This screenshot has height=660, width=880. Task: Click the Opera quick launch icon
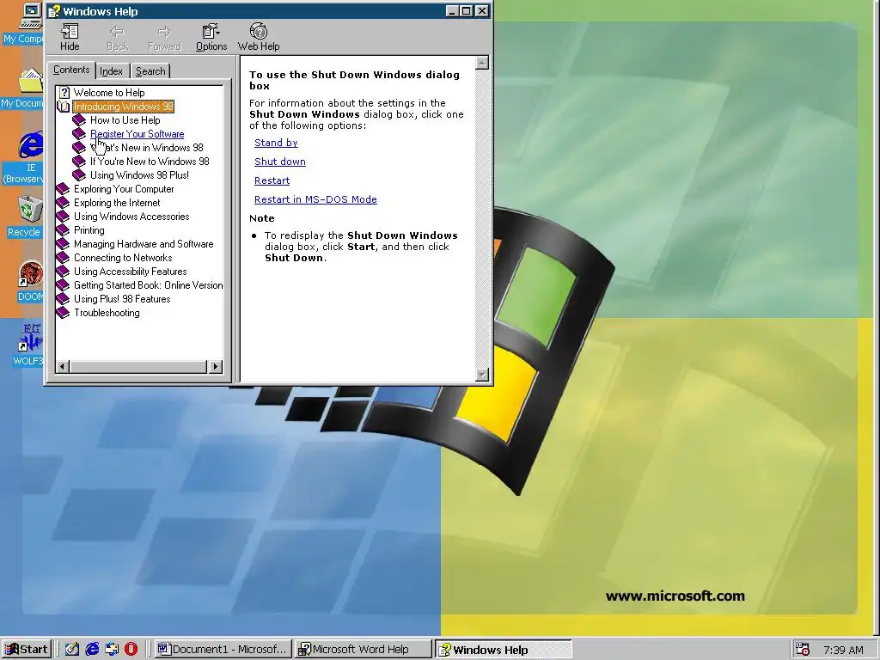131,650
